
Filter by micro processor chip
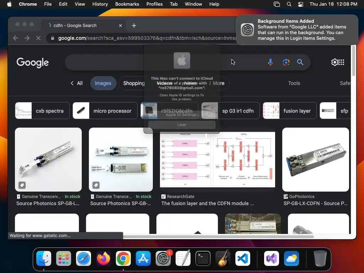[105, 111]
